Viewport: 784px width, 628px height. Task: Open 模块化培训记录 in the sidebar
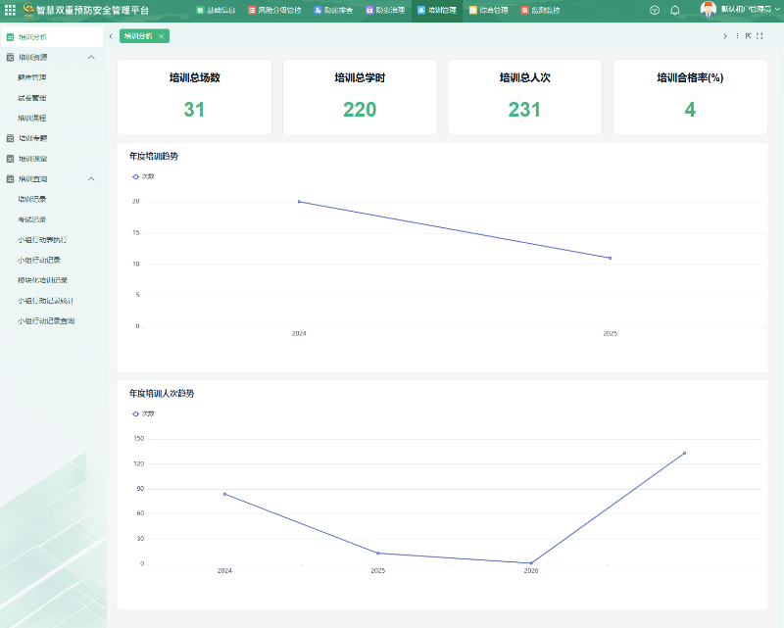pyautogui.click(x=42, y=280)
